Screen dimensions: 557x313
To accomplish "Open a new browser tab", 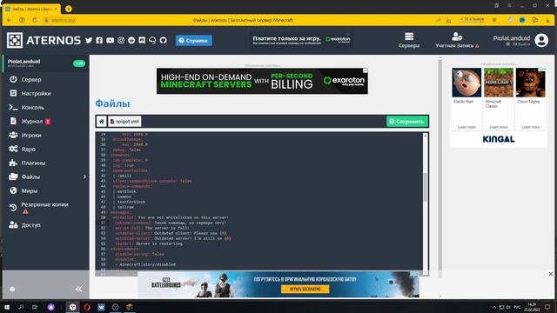I will coord(69,9).
